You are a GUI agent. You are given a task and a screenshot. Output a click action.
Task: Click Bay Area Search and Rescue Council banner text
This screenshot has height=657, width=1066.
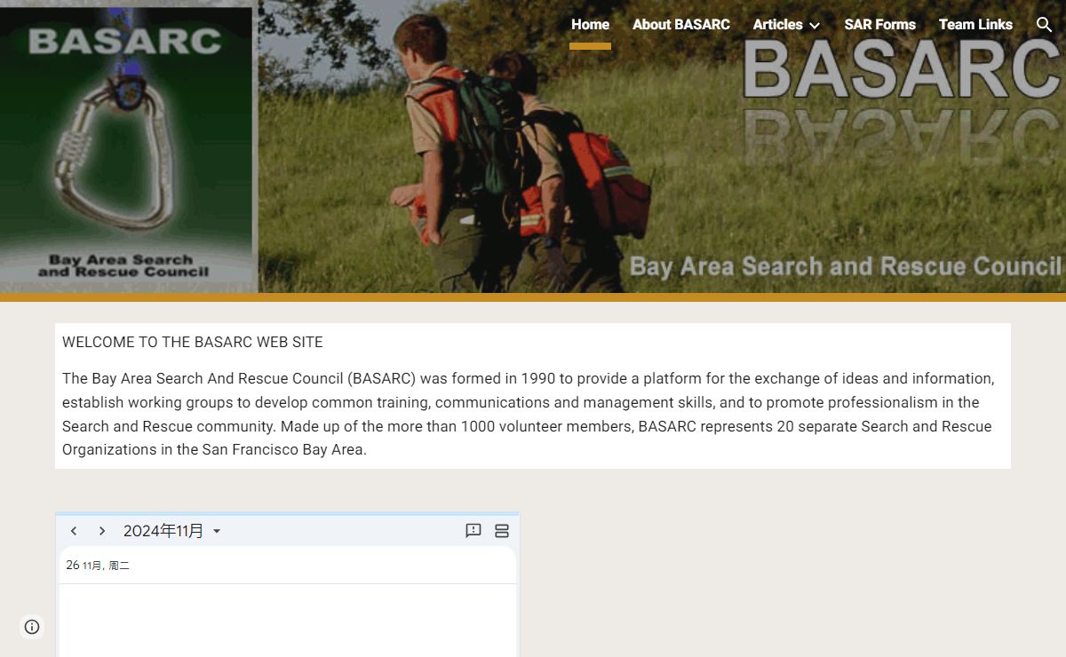click(x=846, y=266)
